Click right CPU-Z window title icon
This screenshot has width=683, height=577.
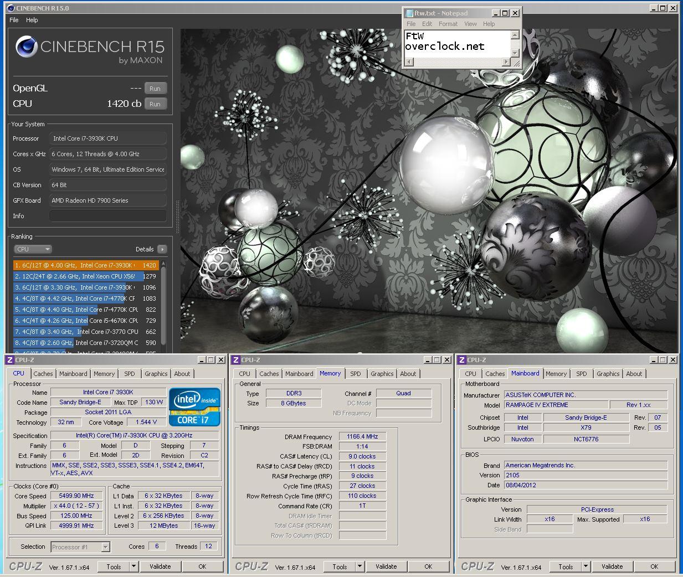[x=461, y=360]
